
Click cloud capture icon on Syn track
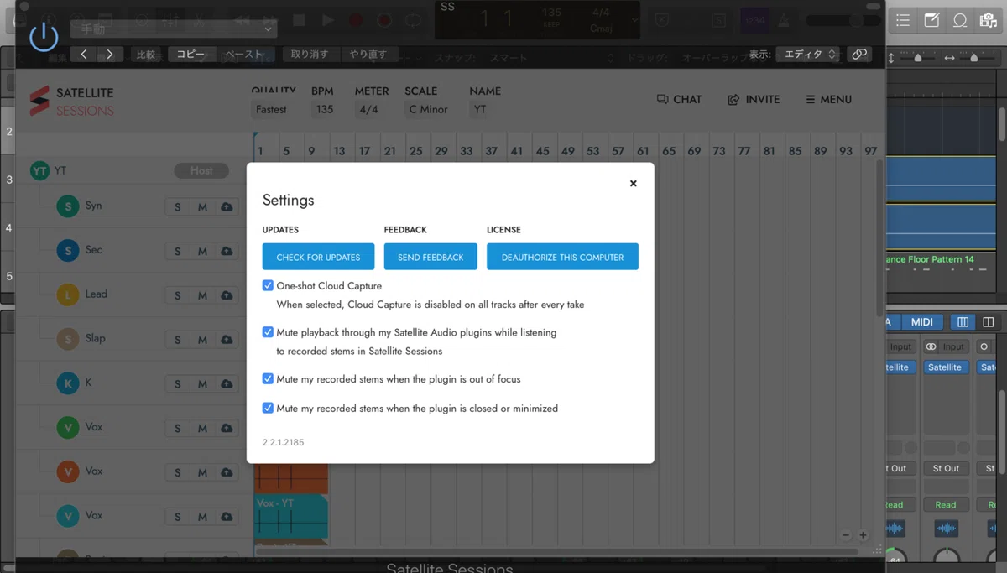point(227,207)
